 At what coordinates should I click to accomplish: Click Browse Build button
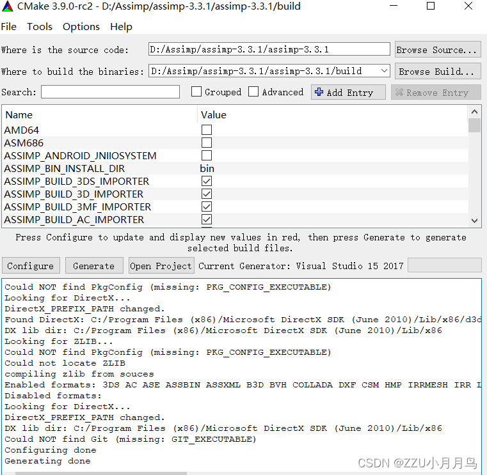(x=438, y=72)
